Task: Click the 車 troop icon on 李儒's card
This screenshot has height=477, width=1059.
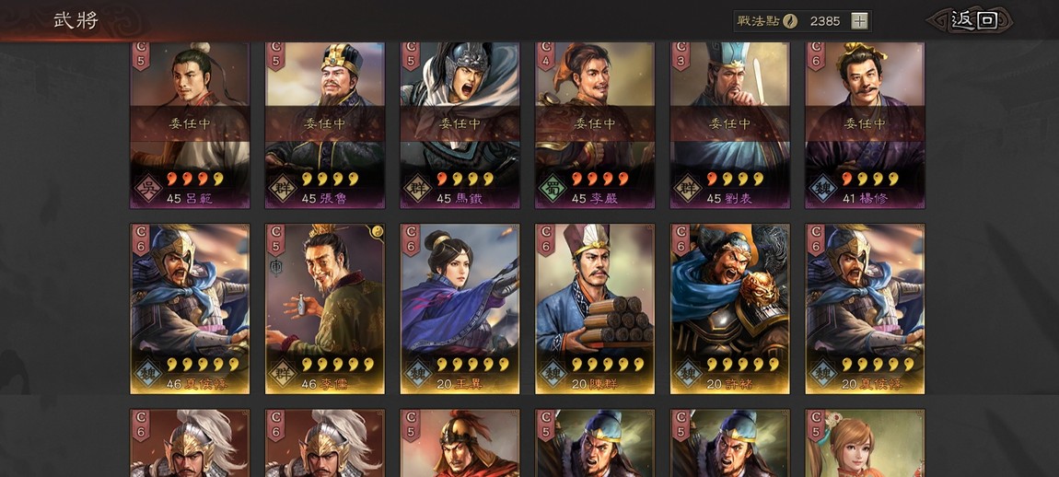Action: coord(275,267)
